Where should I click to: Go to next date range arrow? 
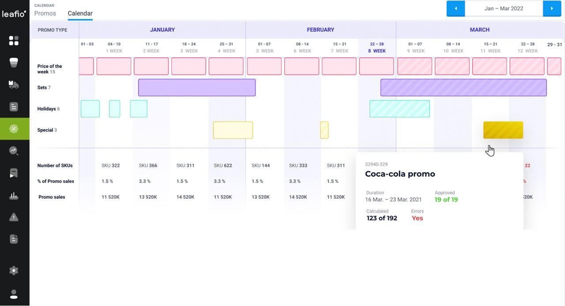click(x=552, y=8)
